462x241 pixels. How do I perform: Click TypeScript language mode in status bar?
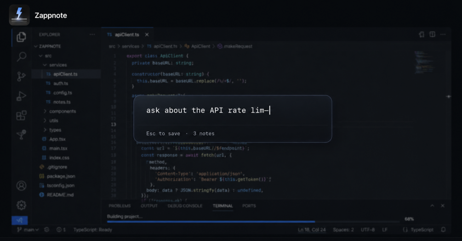[x=418, y=230]
